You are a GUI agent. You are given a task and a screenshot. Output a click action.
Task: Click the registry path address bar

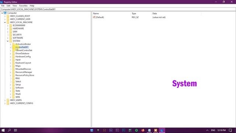click(118, 9)
